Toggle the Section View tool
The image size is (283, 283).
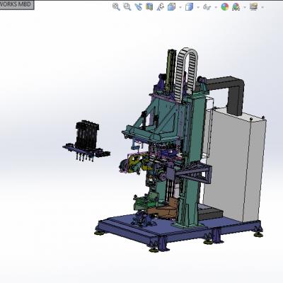click(149, 6)
